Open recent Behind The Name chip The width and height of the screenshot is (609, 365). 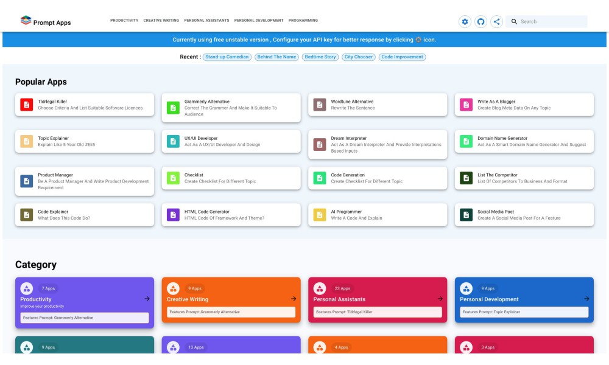click(x=276, y=57)
